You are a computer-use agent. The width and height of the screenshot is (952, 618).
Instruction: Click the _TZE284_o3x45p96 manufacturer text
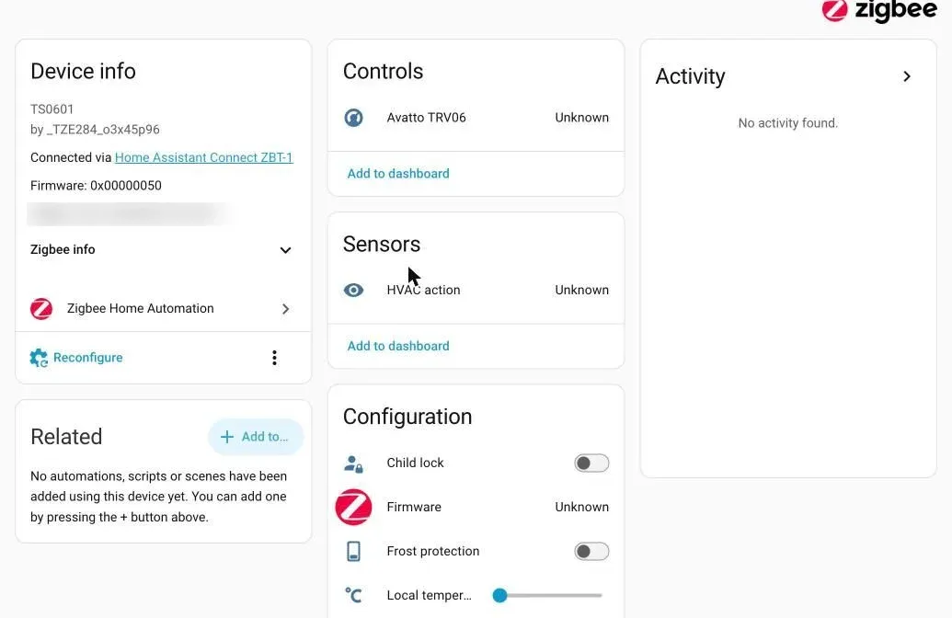(103, 130)
